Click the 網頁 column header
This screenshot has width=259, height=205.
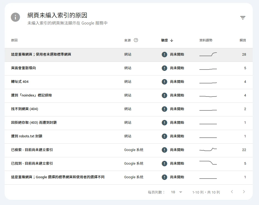(243, 40)
